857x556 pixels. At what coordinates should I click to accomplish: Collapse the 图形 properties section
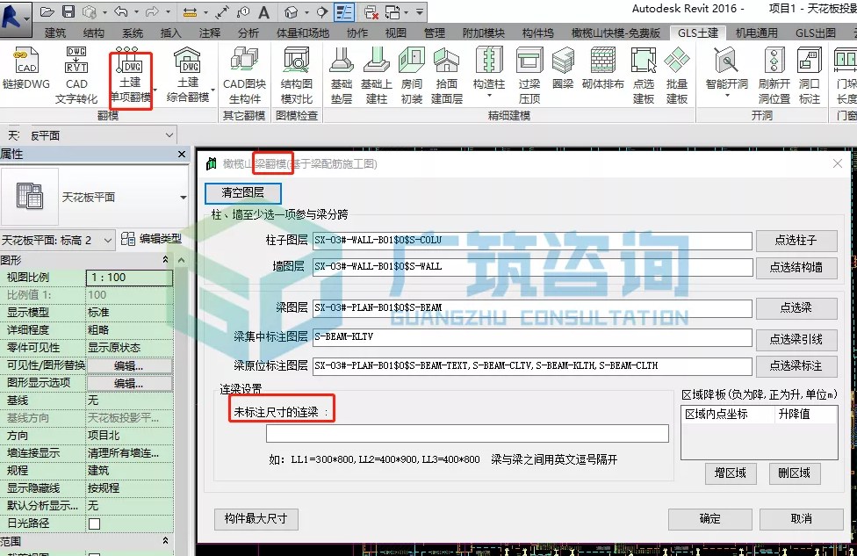(x=166, y=260)
